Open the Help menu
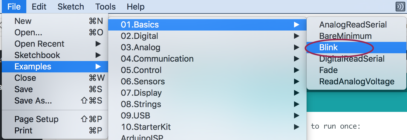Viewport: 407px width, 140px height. click(135, 7)
